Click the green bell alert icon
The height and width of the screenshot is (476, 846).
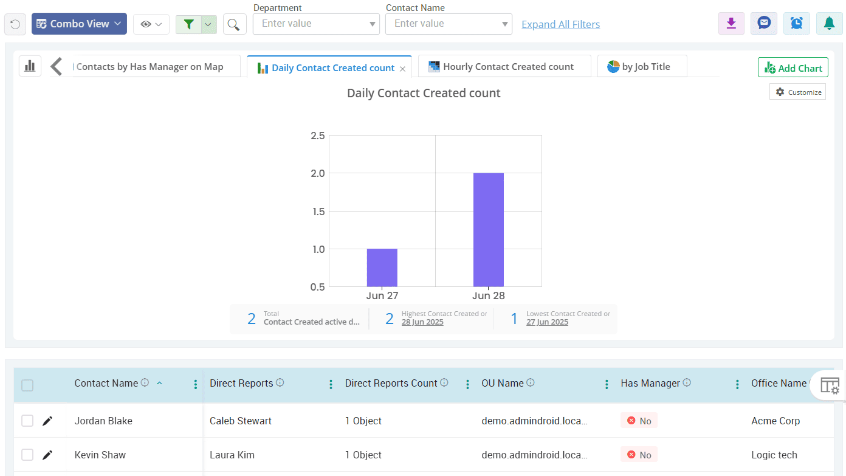tap(829, 24)
